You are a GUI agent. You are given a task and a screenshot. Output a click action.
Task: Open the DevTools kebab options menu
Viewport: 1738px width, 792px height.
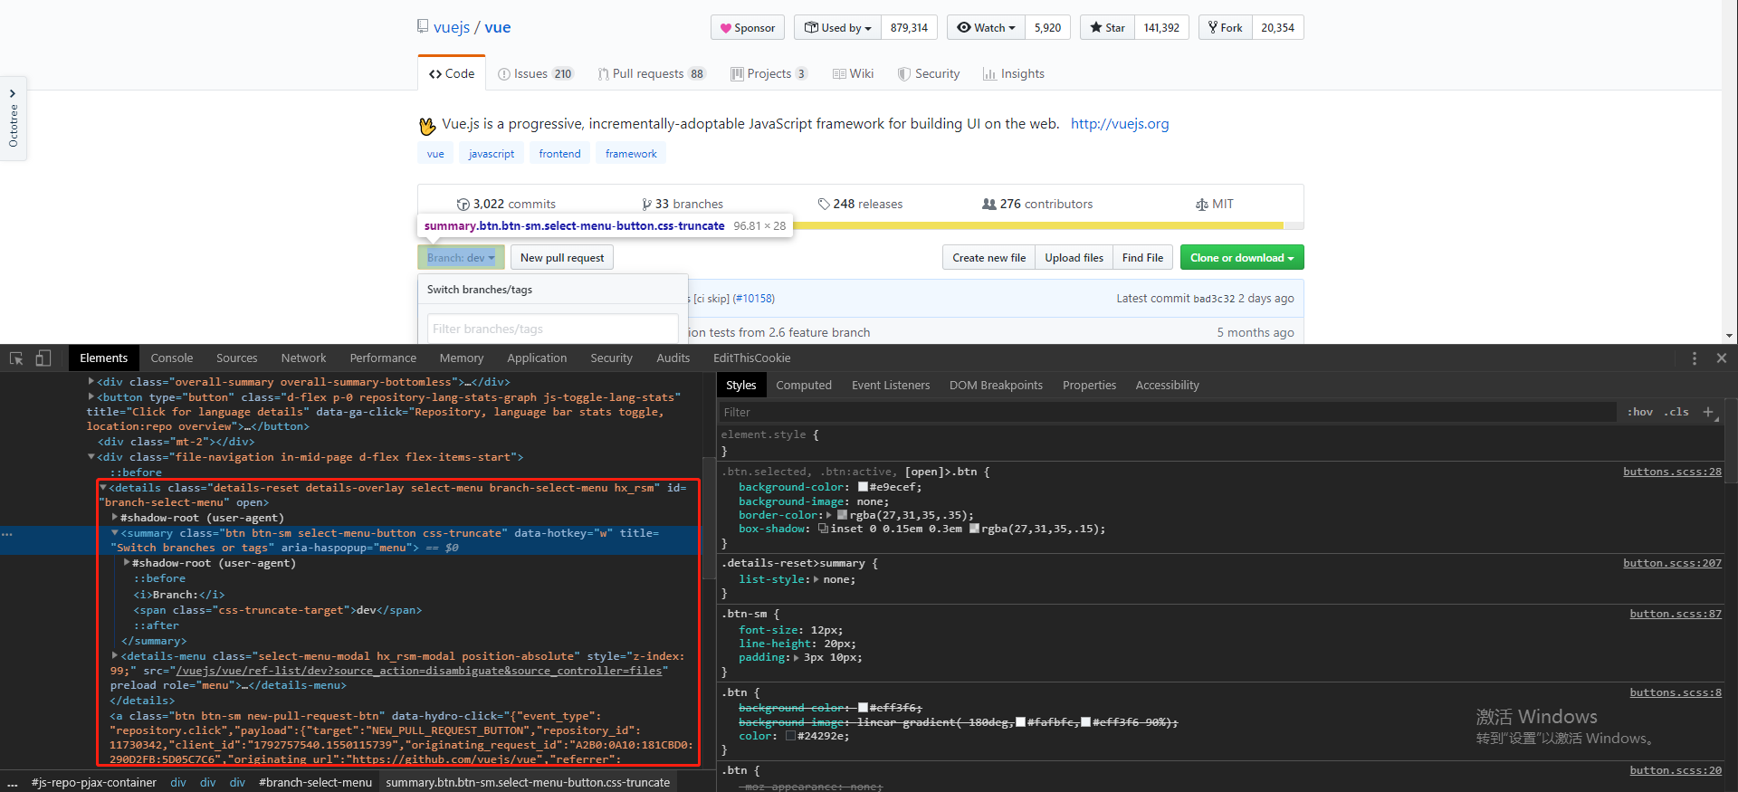click(x=1695, y=358)
